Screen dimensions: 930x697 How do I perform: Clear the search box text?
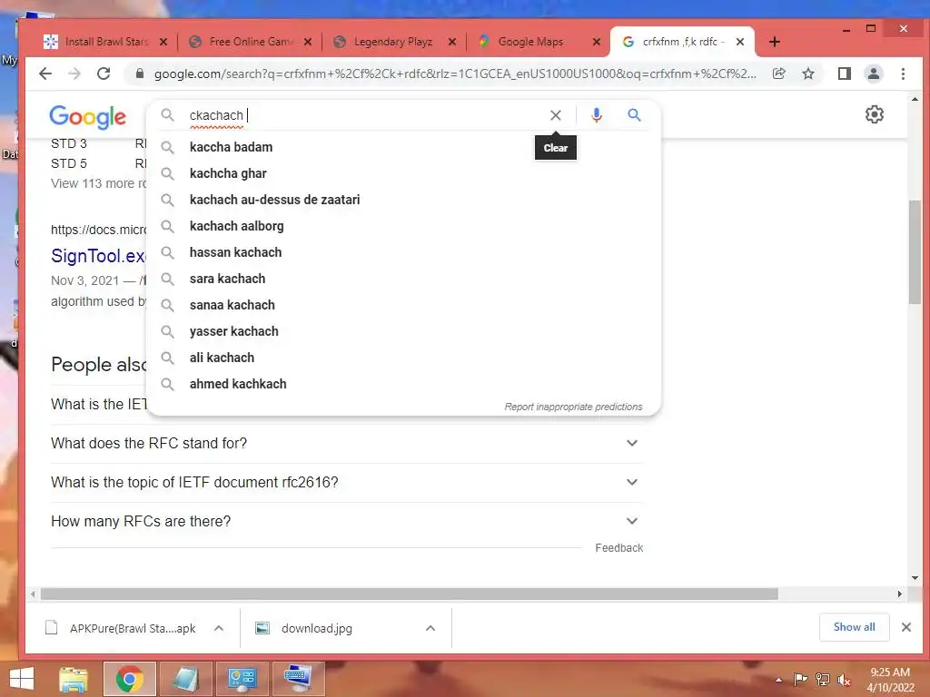click(555, 115)
